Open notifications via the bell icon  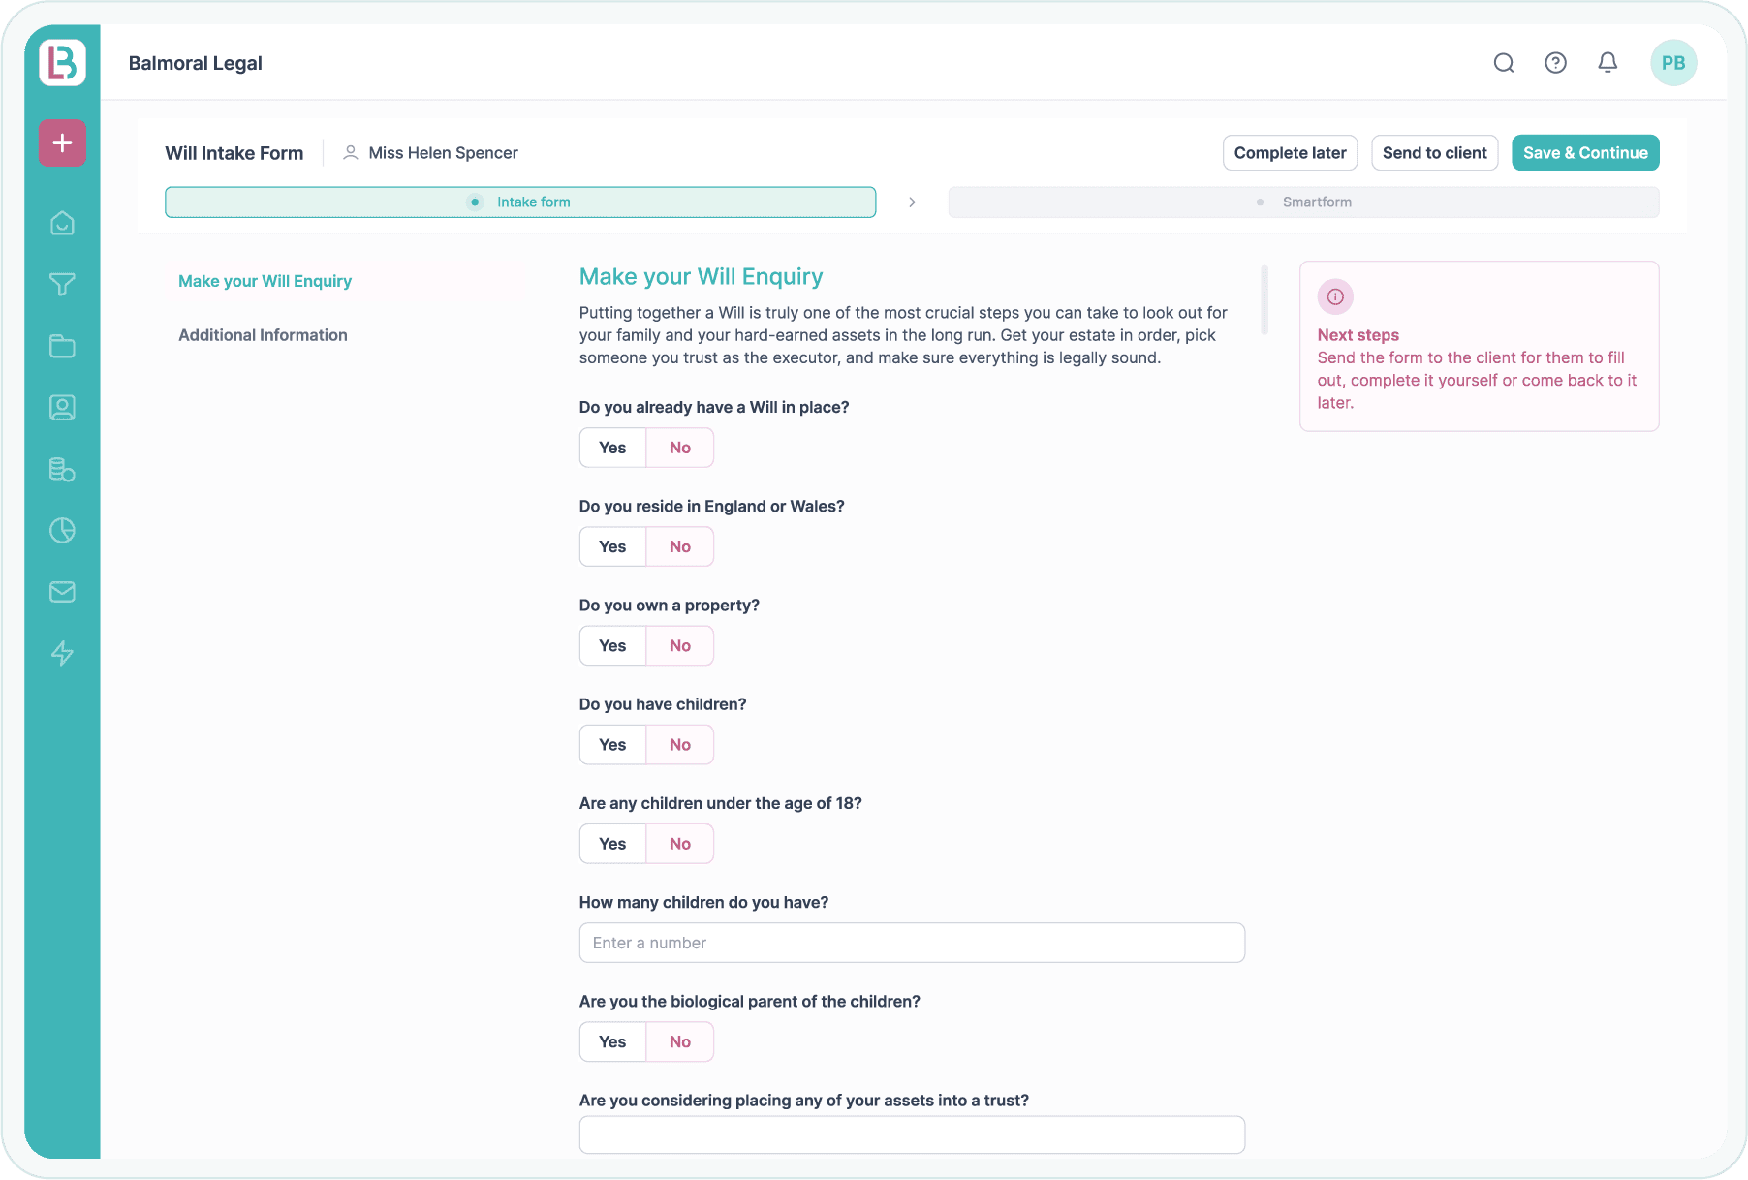pyautogui.click(x=1608, y=62)
